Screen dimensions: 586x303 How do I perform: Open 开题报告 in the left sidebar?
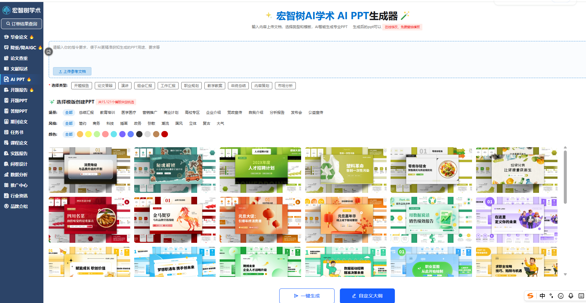(x=19, y=90)
